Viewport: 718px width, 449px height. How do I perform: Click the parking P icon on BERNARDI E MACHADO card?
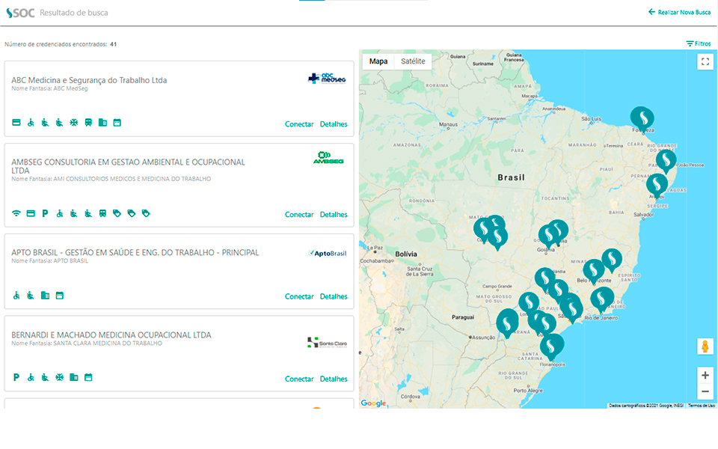[x=16, y=377]
